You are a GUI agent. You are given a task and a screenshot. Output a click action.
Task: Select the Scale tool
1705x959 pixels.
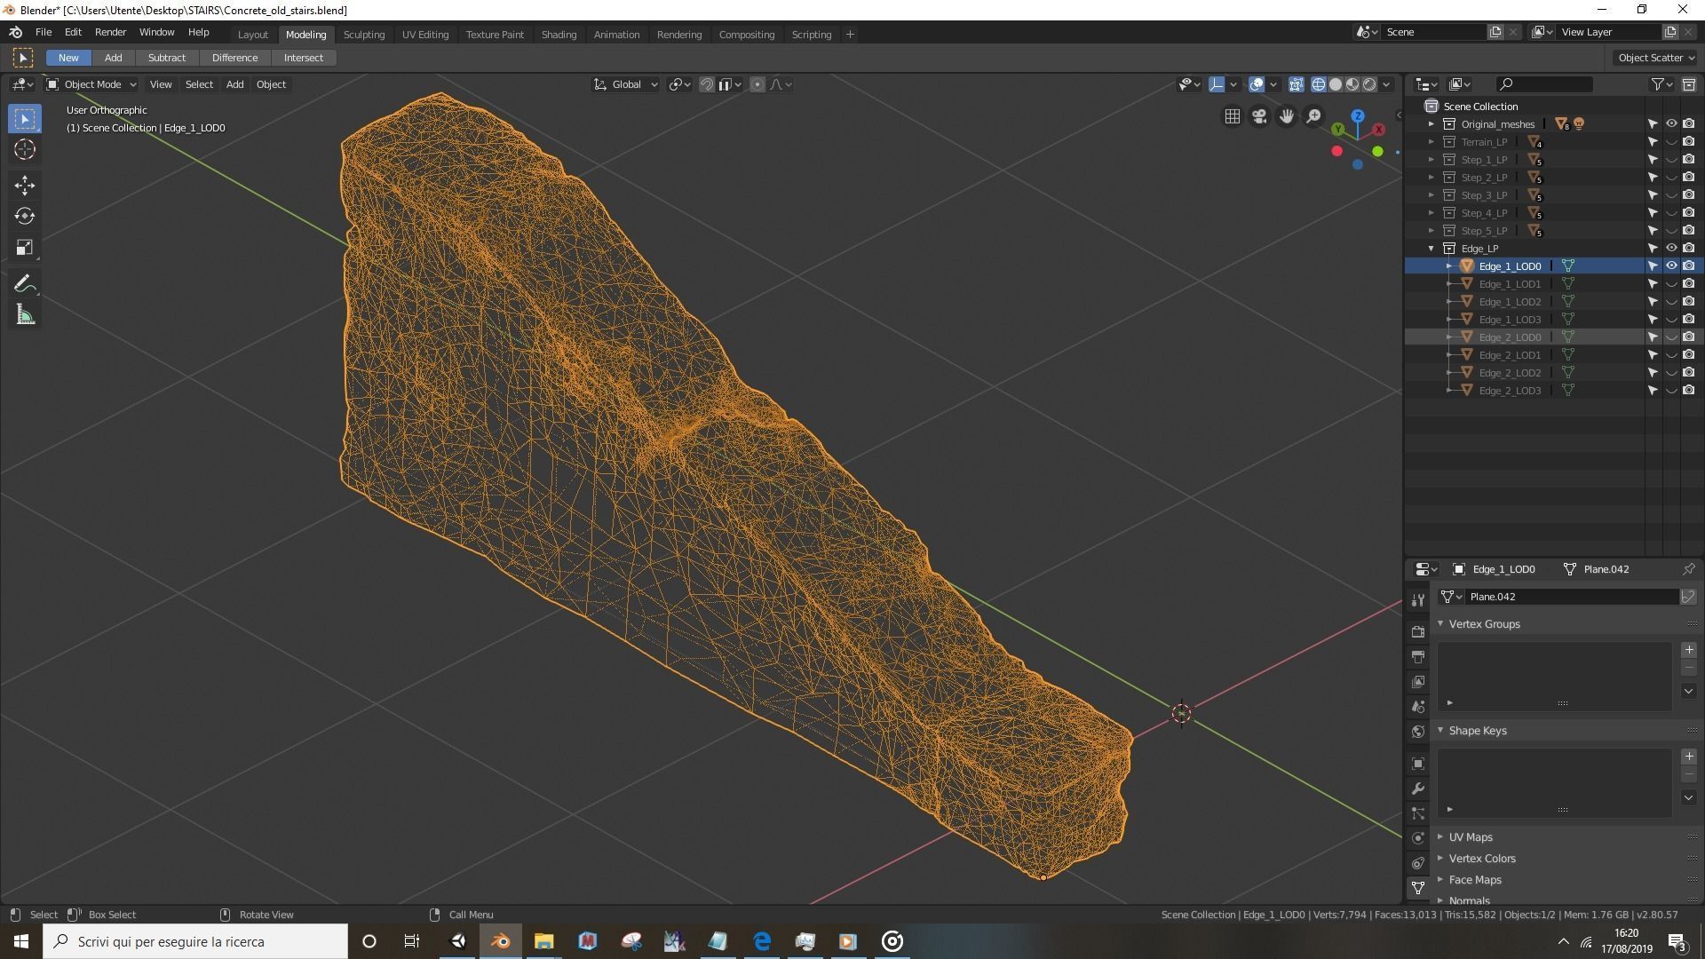25,248
